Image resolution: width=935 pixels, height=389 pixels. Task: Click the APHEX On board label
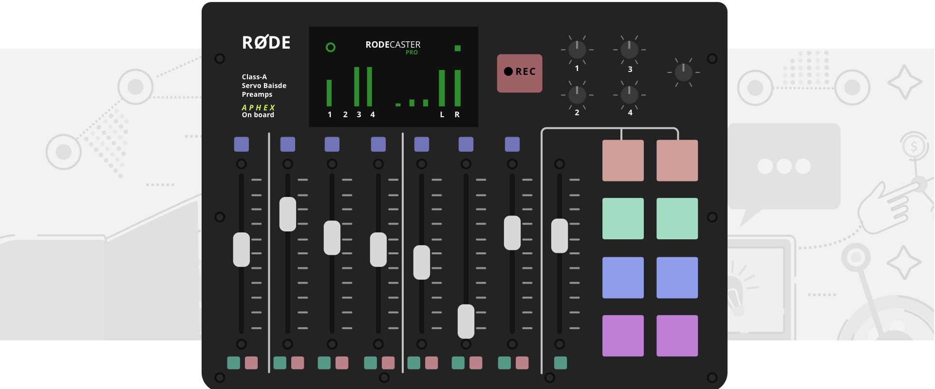(259, 111)
